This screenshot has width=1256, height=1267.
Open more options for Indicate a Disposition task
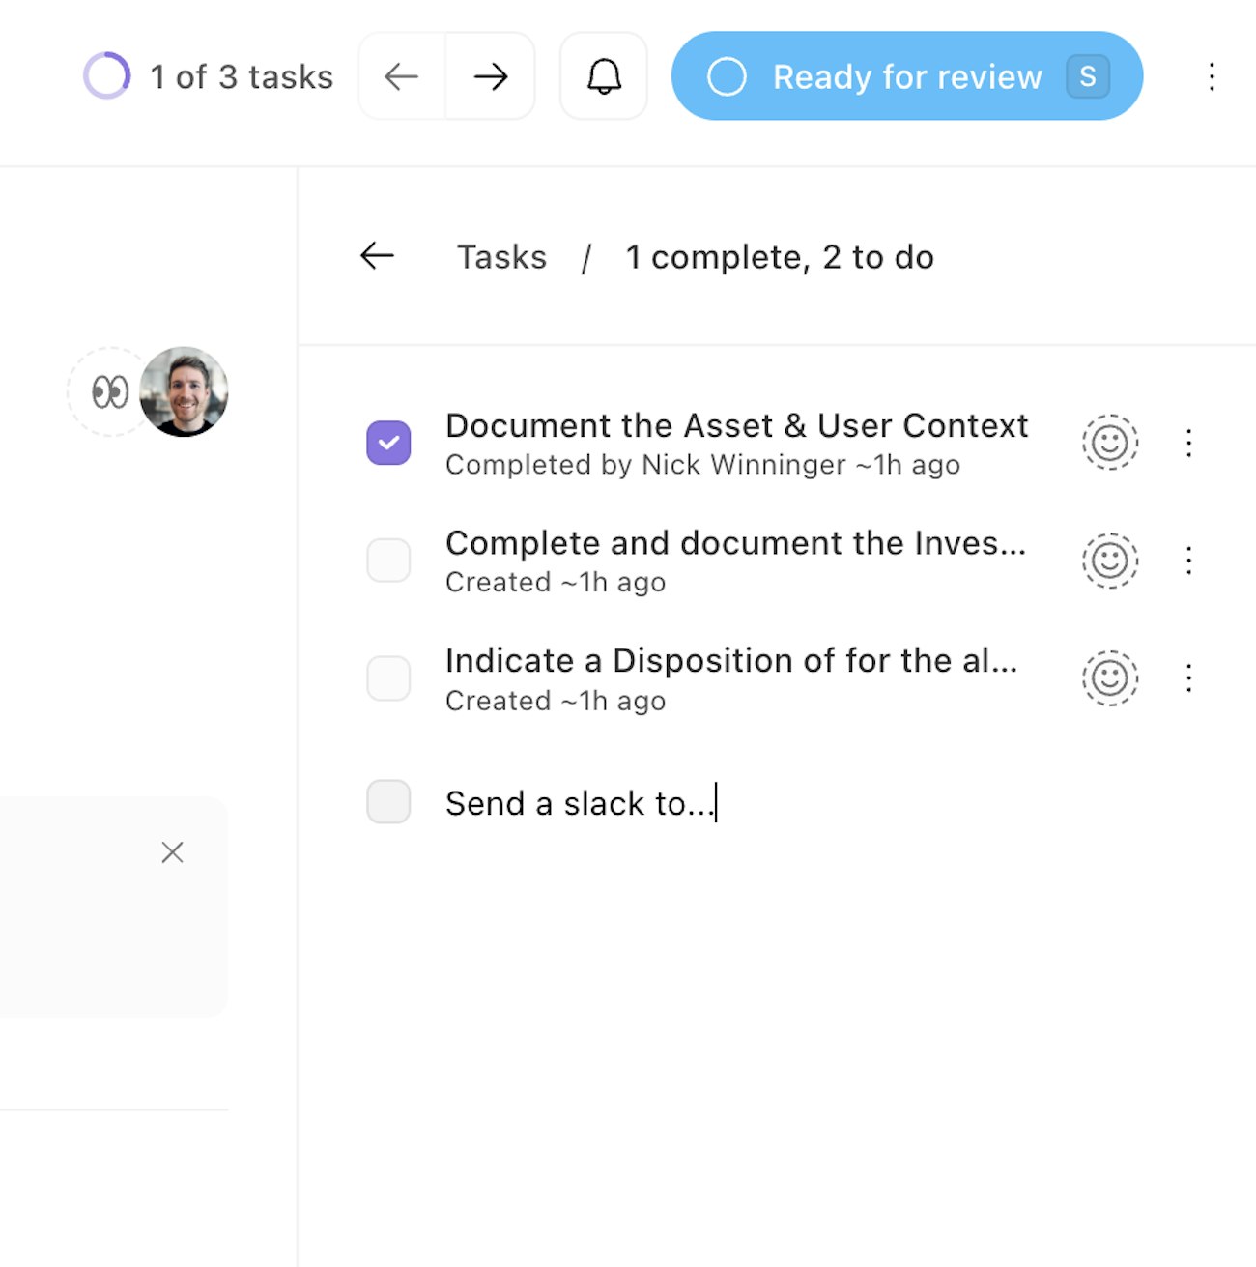[x=1188, y=678]
